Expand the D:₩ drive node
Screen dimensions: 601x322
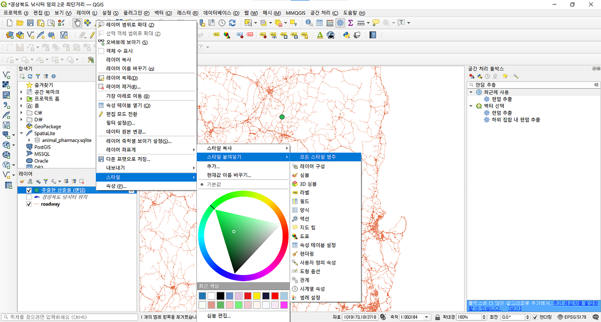tap(21, 120)
